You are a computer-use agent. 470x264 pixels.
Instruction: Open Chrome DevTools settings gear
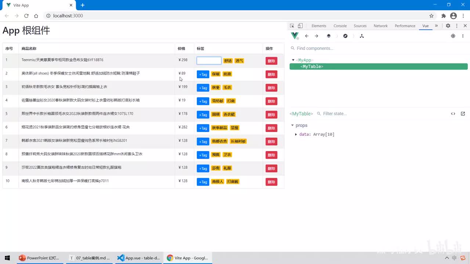448,26
